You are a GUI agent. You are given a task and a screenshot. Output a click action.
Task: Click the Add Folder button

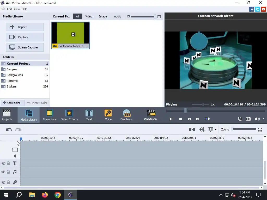13,103
